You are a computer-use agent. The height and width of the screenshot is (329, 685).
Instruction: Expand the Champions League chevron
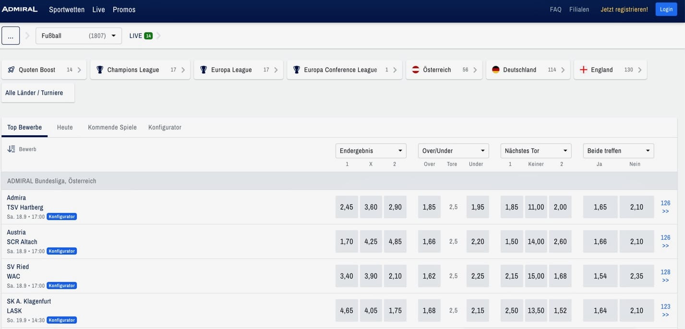point(183,70)
